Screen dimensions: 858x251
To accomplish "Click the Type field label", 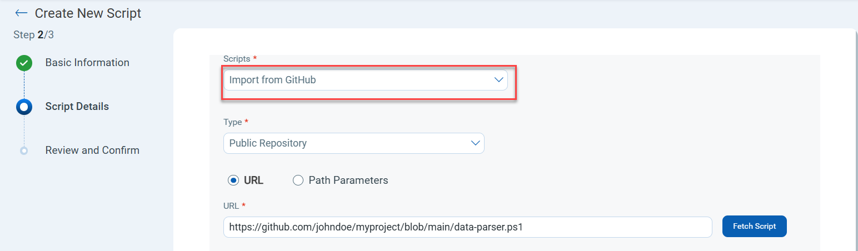I will pyautogui.click(x=233, y=122).
